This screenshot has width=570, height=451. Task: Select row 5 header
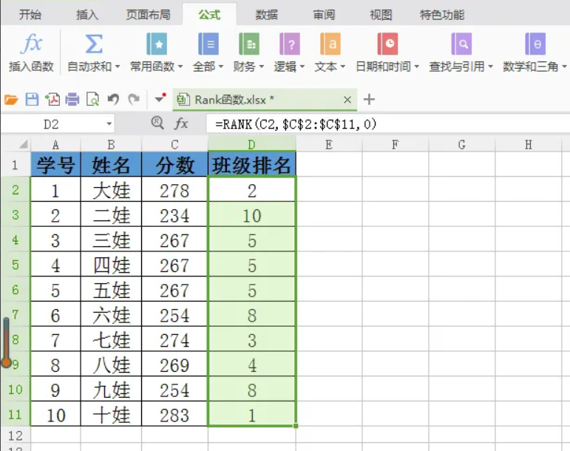(16, 265)
